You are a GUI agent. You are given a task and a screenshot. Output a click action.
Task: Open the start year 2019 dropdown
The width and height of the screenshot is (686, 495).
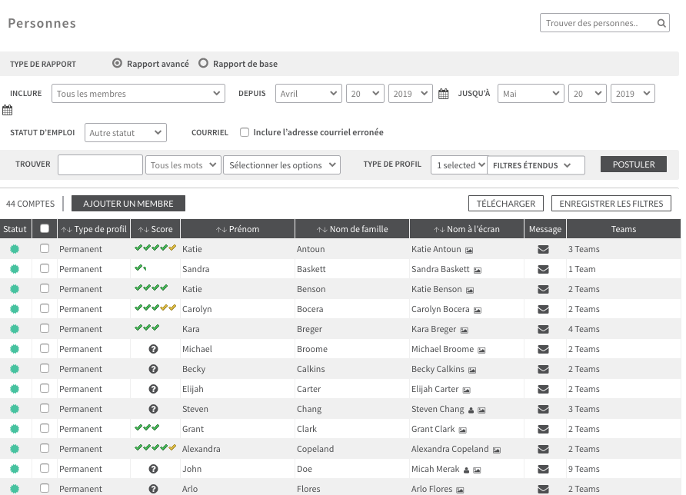[x=411, y=94]
